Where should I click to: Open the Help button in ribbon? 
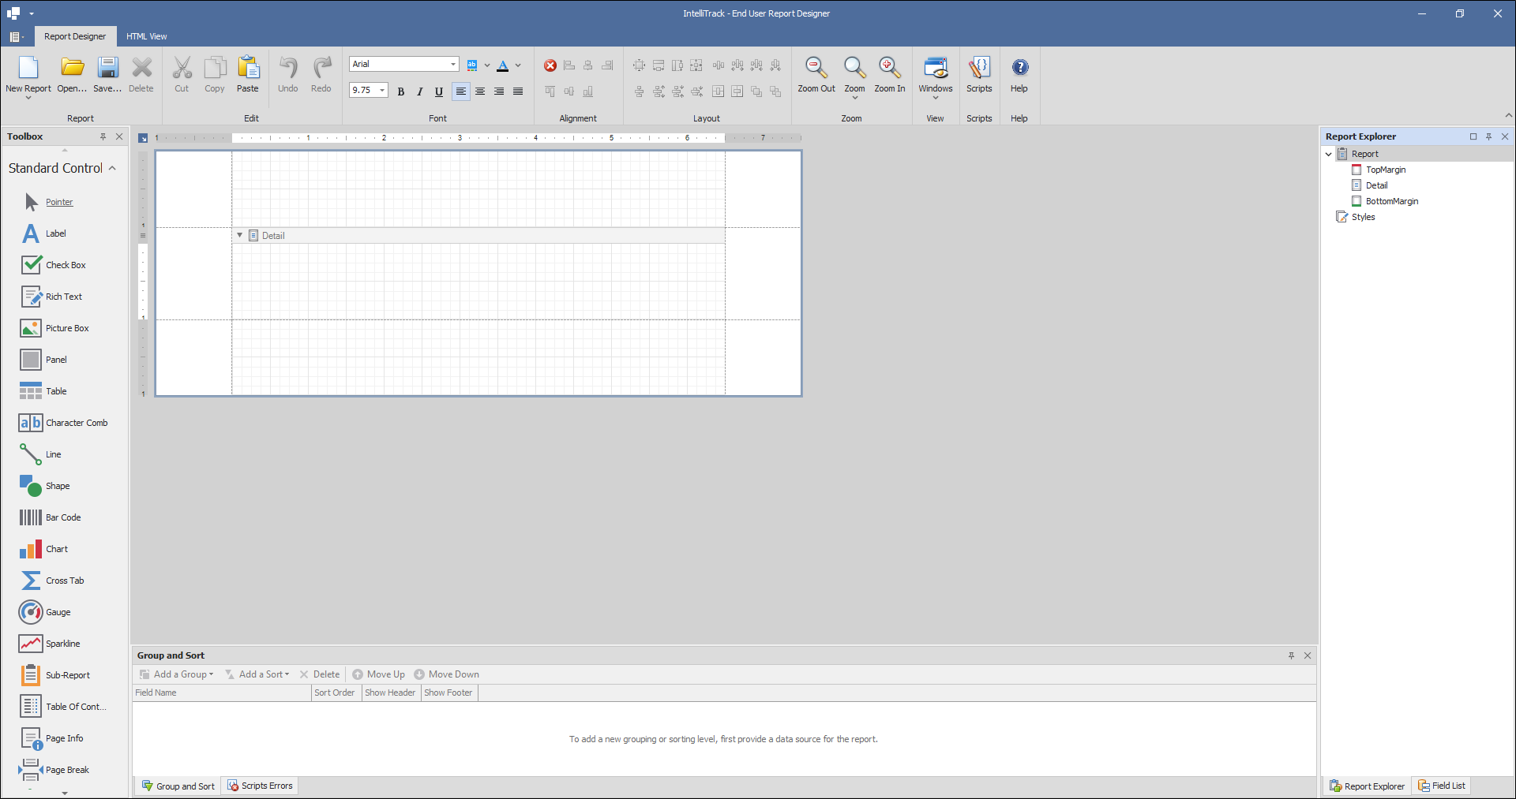[x=1019, y=75]
